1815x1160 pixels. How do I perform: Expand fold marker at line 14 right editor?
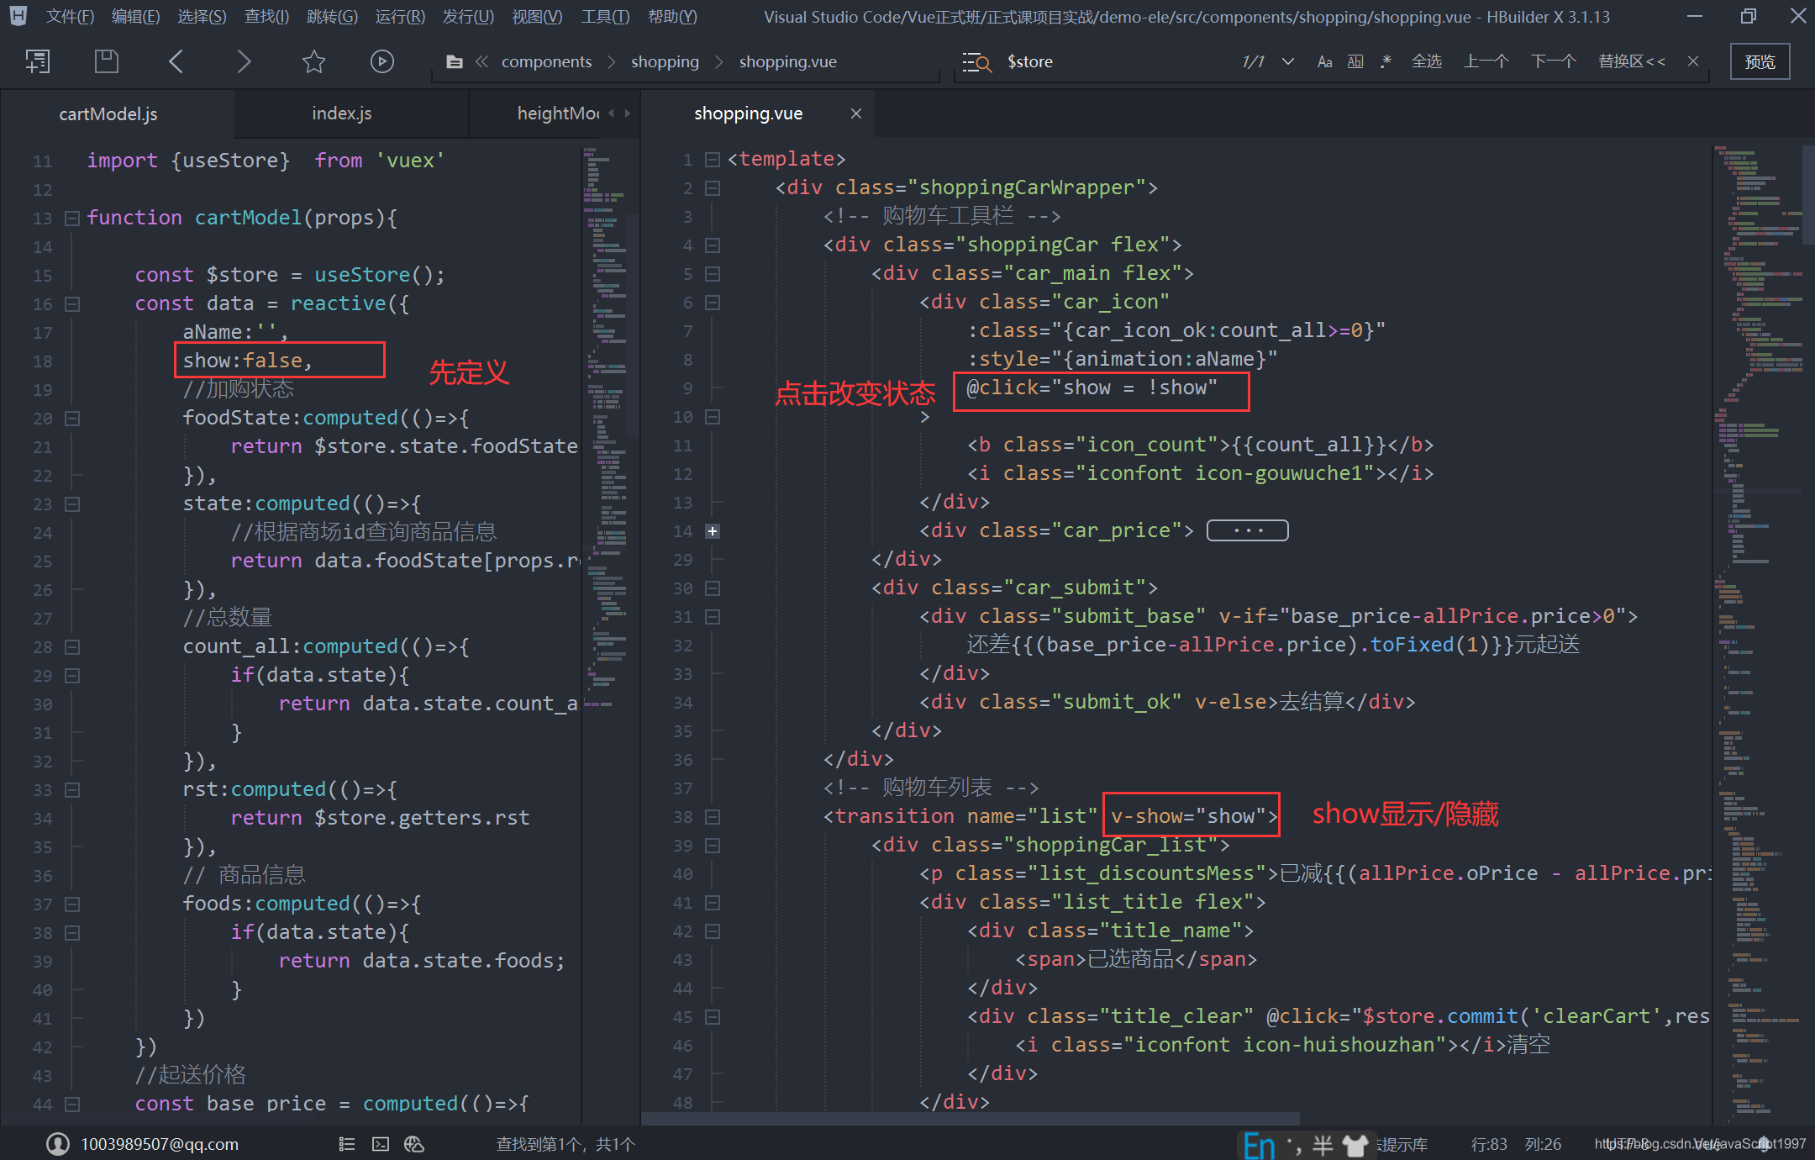coord(713,531)
